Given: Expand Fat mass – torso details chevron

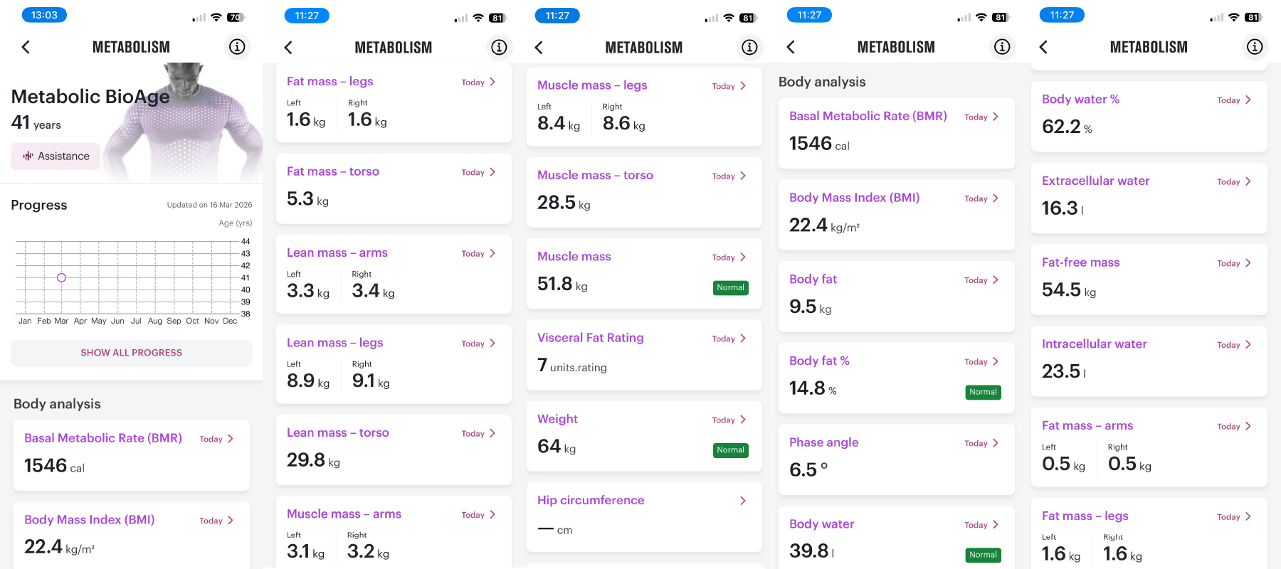Looking at the screenshot, I should (492, 172).
